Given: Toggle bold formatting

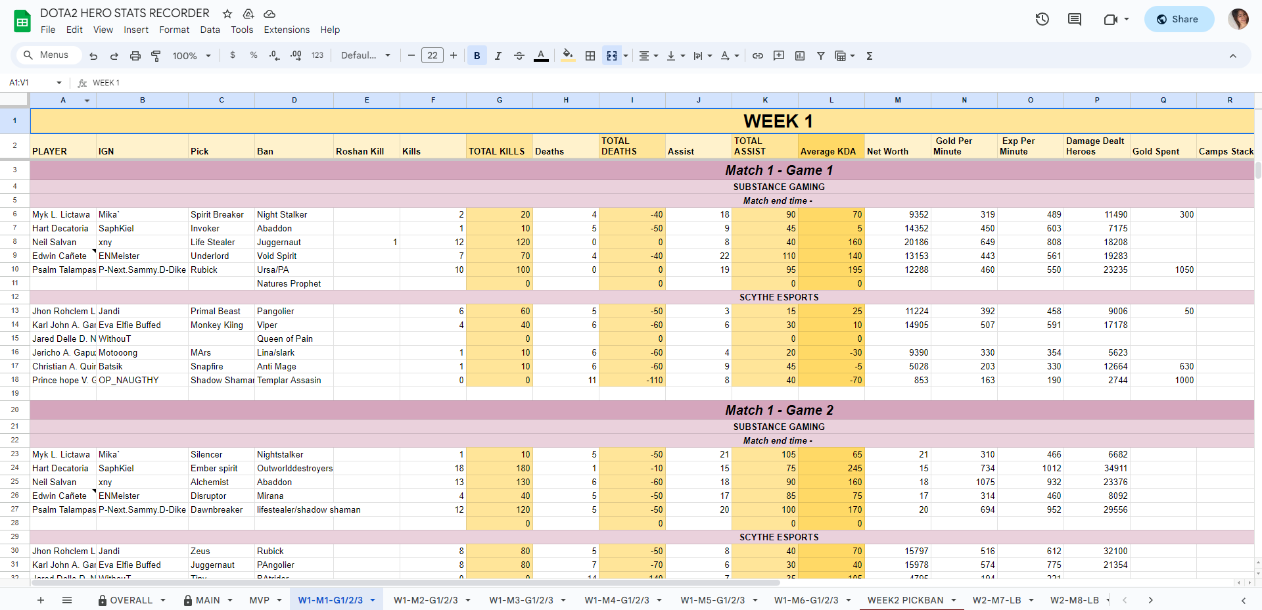Looking at the screenshot, I should pyautogui.click(x=477, y=56).
